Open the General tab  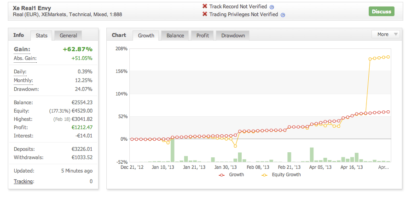68,36
